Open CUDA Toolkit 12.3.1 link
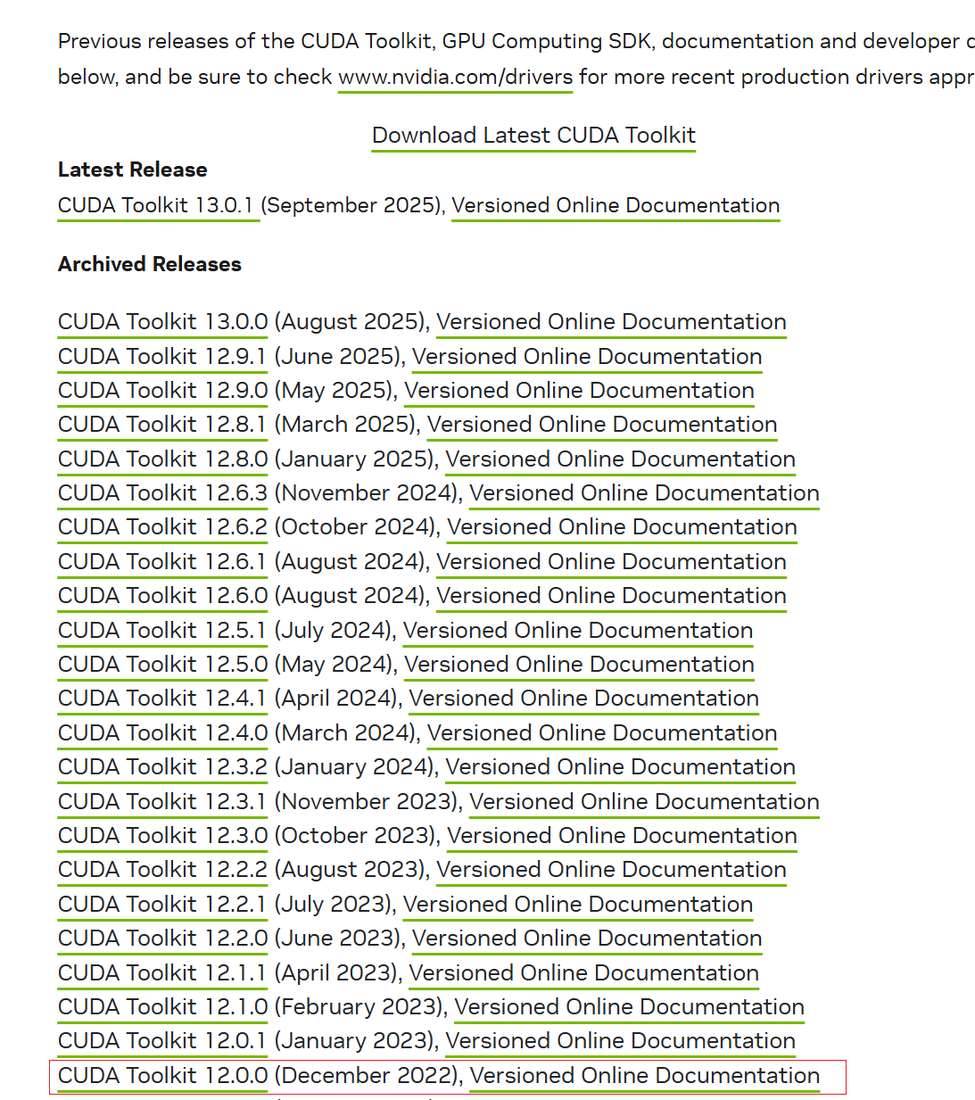Viewport: 975px width, 1100px height. coord(162,802)
